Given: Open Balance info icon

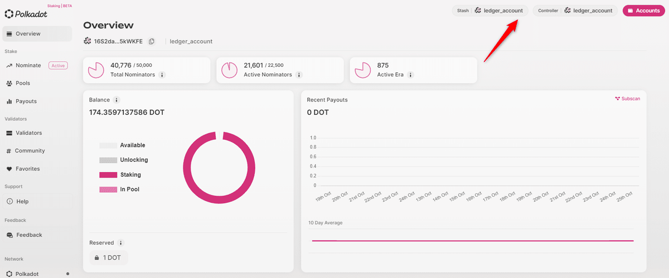Looking at the screenshot, I should point(117,100).
